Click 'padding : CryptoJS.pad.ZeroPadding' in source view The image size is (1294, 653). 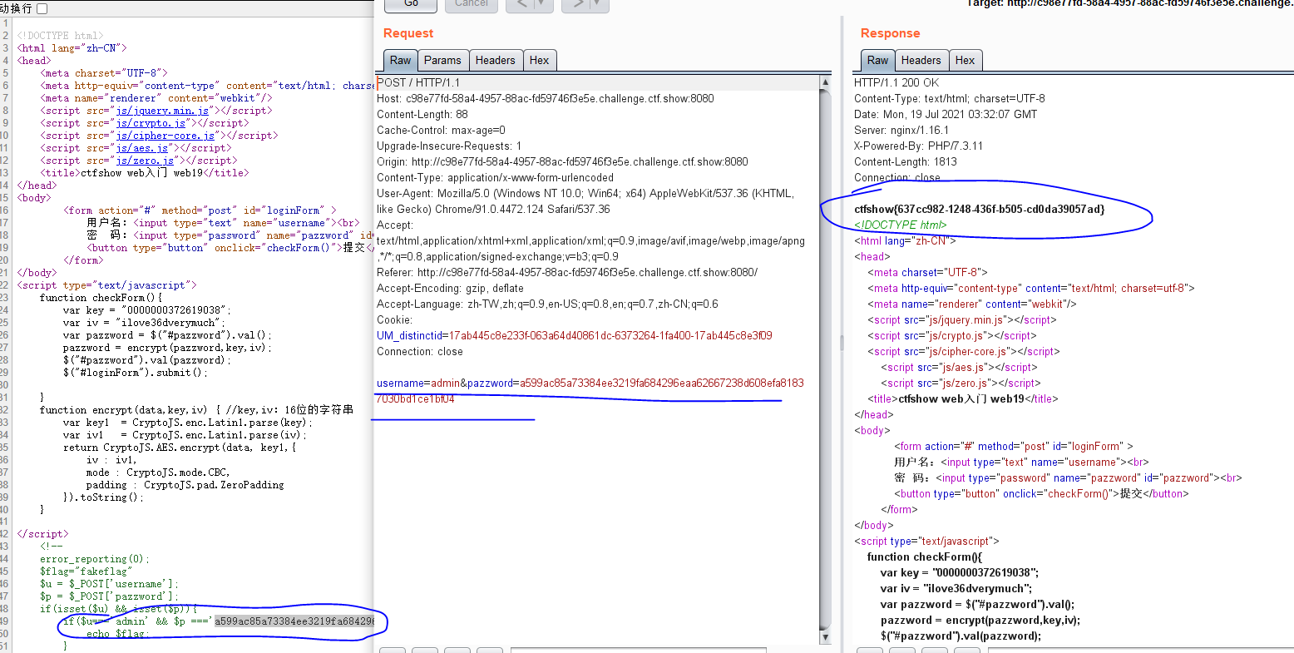coord(185,485)
